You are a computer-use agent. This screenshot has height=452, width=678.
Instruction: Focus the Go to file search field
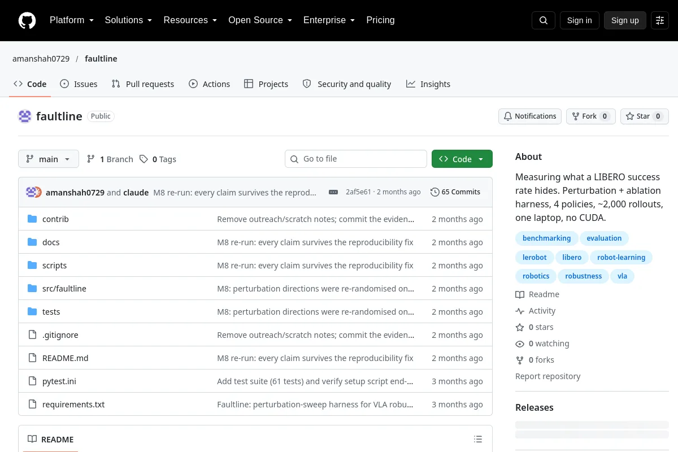point(356,159)
